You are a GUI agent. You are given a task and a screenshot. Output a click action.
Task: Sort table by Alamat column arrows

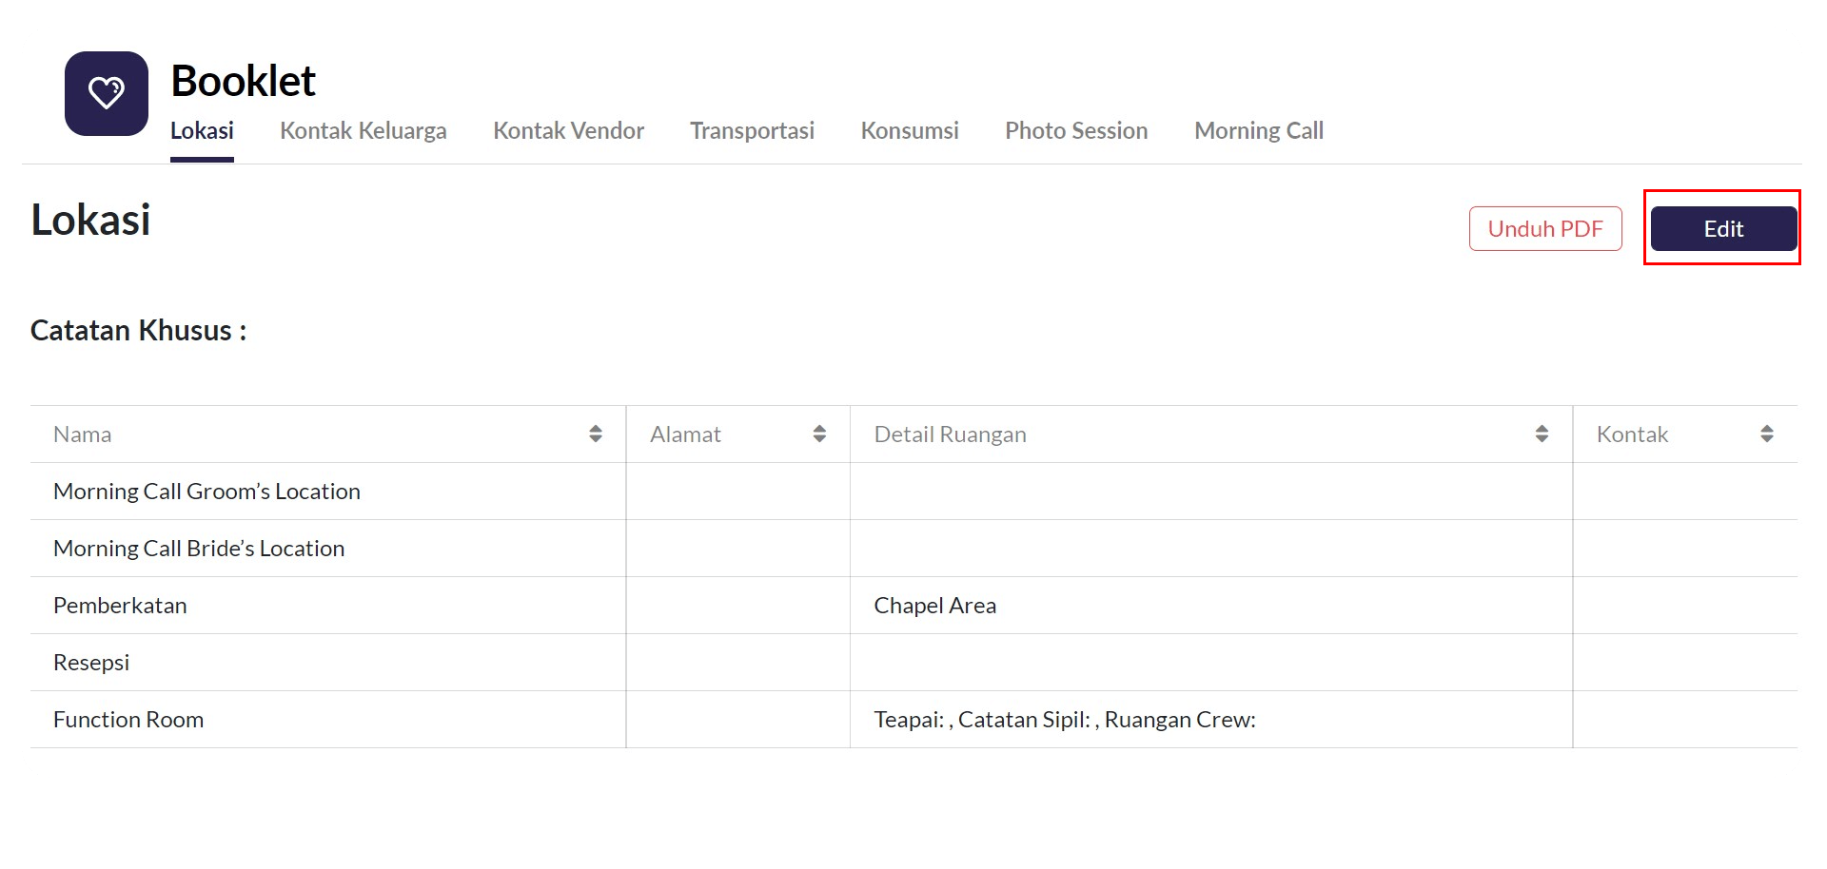pos(819,434)
